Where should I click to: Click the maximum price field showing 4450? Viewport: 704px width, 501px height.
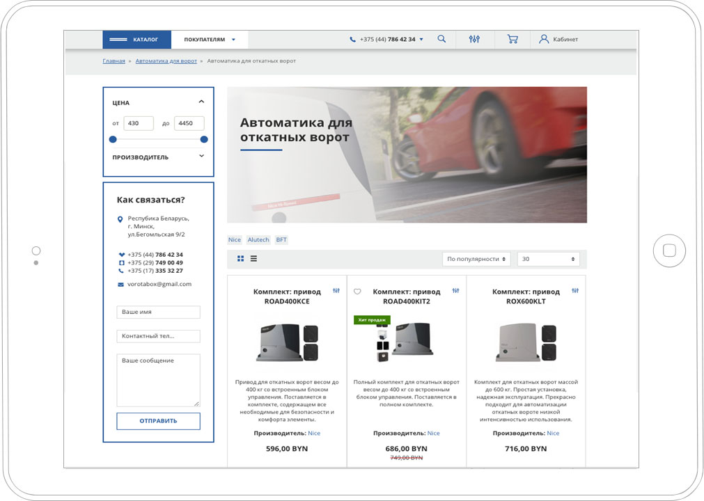[x=189, y=123]
